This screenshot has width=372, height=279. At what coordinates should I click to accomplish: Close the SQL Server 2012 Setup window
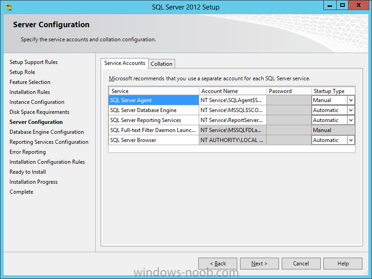[358, 5]
